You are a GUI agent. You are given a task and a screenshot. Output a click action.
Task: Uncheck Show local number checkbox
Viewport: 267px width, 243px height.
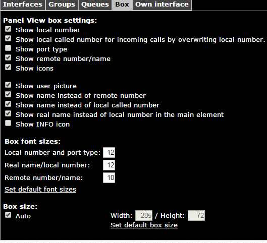8,29
